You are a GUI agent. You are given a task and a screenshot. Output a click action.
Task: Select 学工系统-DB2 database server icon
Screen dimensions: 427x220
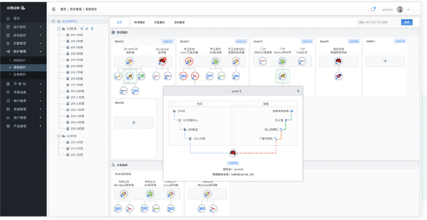point(236,61)
